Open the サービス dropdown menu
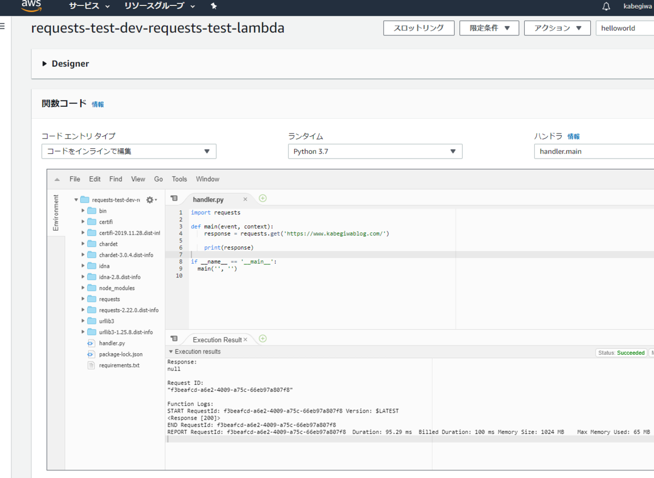Viewport: 654px width, 478px height. [x=89, y=7]
